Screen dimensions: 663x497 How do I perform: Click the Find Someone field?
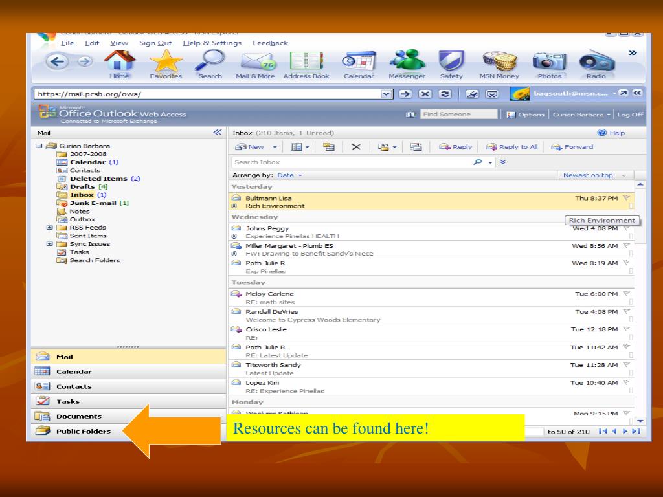(x=459, y=114)
